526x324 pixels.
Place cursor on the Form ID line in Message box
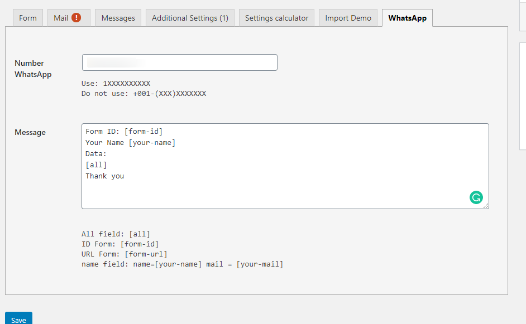124,132
